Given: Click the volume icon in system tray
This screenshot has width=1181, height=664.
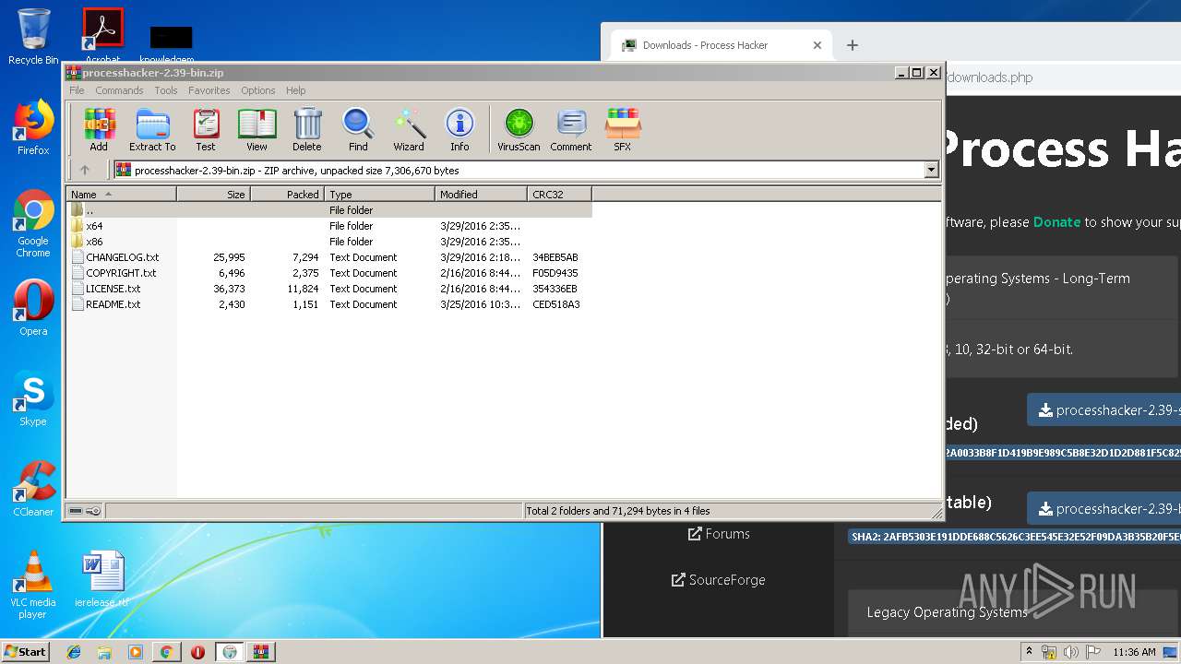Looking at the screenshot, I should 1071,652.
